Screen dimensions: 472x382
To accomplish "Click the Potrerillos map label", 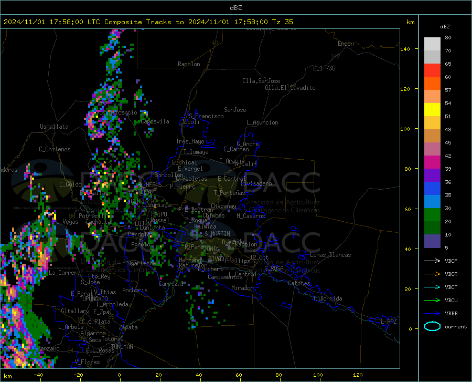I will click(x=96, y=216).
